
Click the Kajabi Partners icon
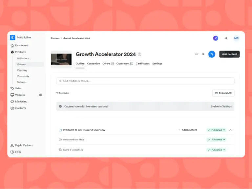[x=12, y=145]
